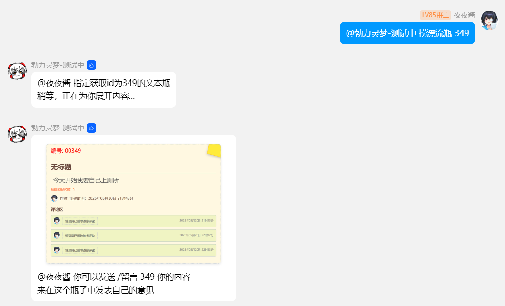Click the blue 捞漂流瓶 349 message bubble

[407, 33]
